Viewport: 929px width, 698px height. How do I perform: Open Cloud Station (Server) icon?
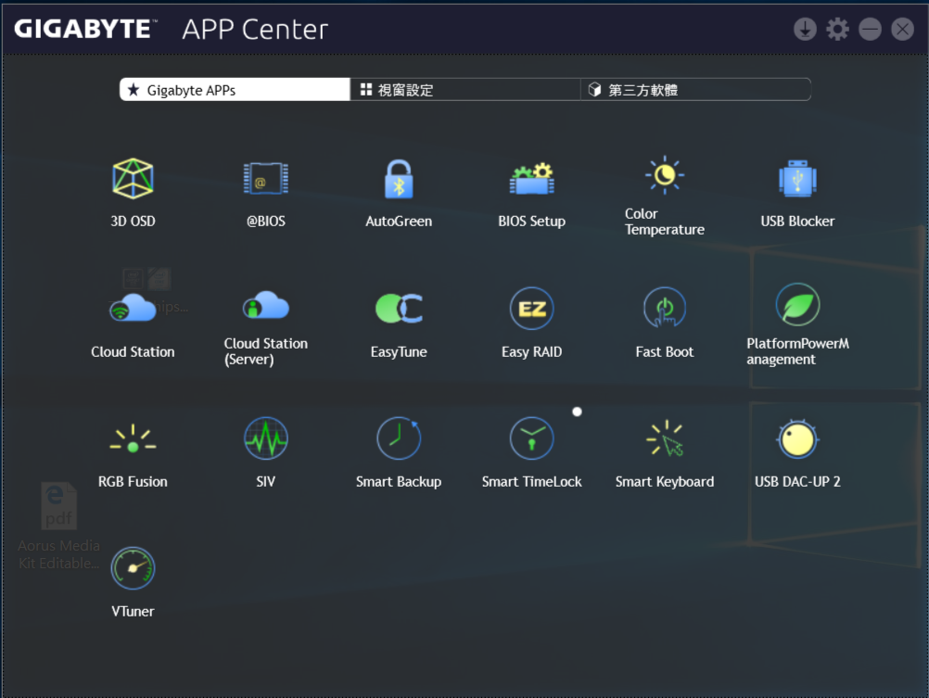click(x=265, y=306)
